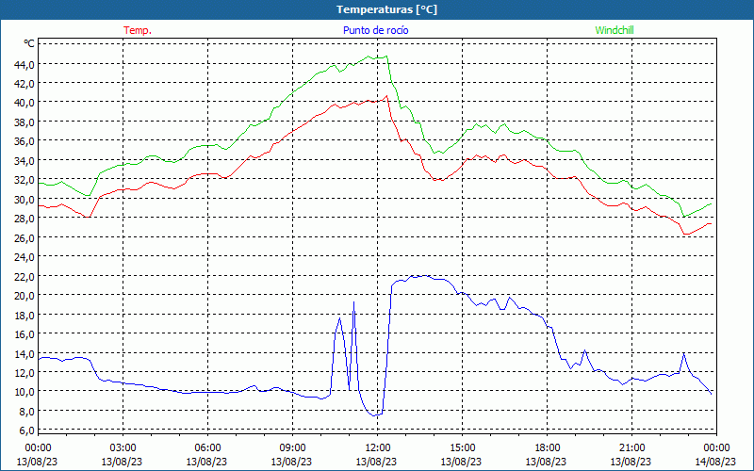This screenshot has height=471, width=754.
Task: Click the 18:00 time axis label
Action: (x=548, y=448)
